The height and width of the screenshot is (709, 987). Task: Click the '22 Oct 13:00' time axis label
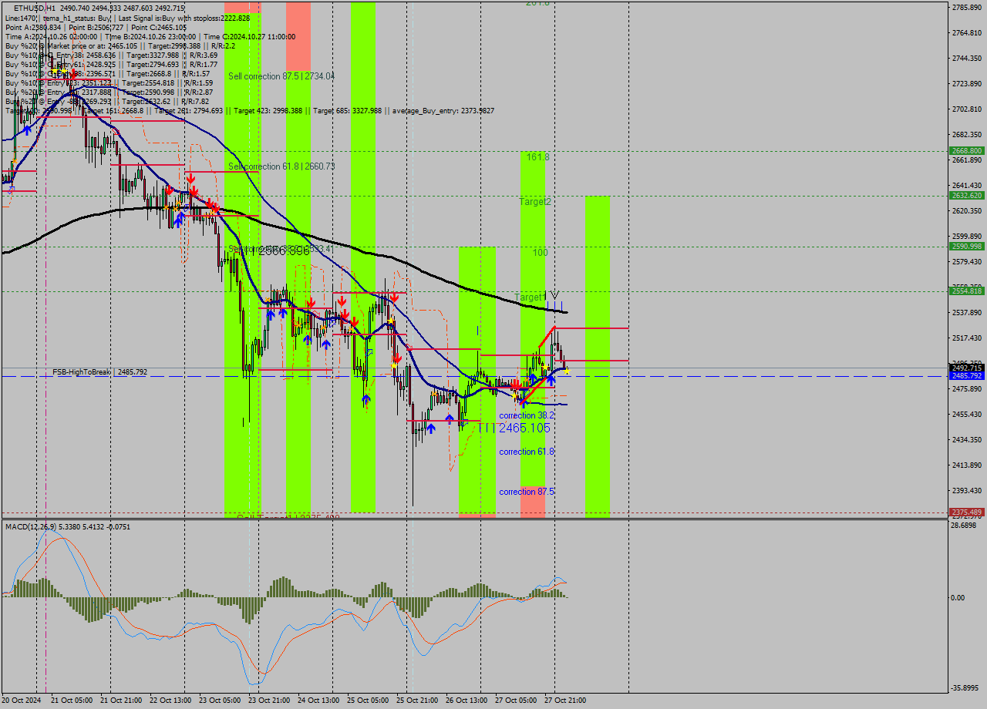170,701
